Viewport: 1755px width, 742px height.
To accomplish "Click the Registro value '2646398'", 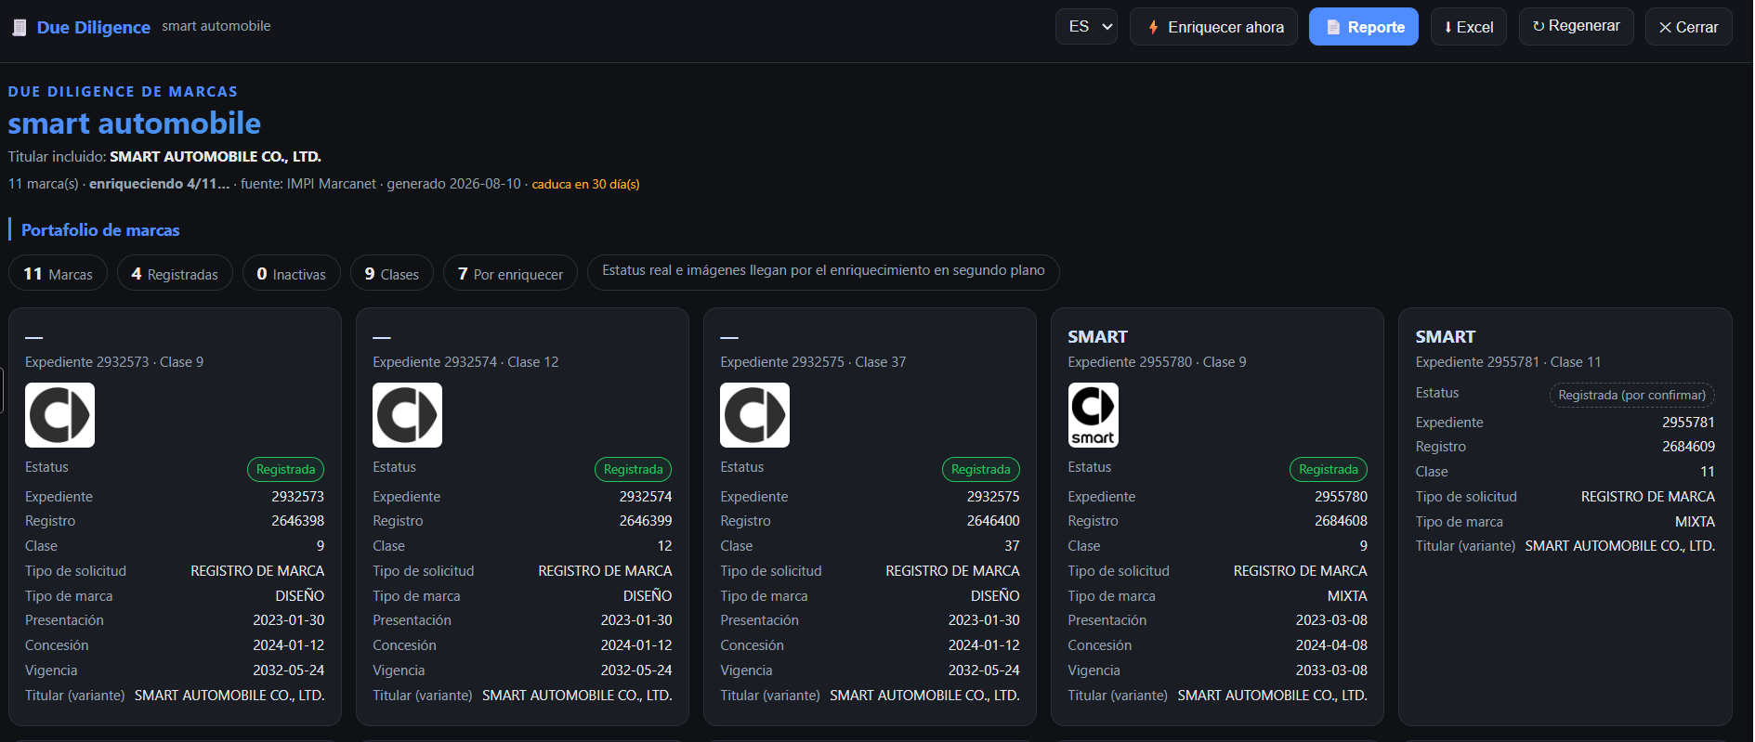I will coord(298,521).
